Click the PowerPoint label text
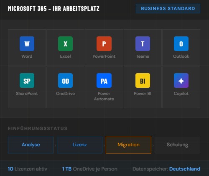 pos(104,56)
